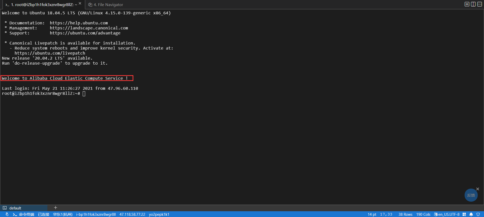Open notifications via the bell icon
The width and height of the screenshot is (484, 217).
[x=471, y=214]
